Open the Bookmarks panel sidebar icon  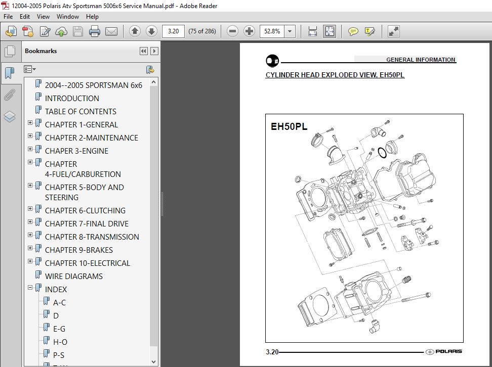[10, 73]
